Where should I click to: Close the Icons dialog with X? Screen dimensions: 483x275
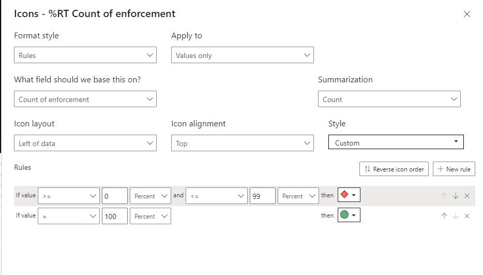[x=466, y=14]
